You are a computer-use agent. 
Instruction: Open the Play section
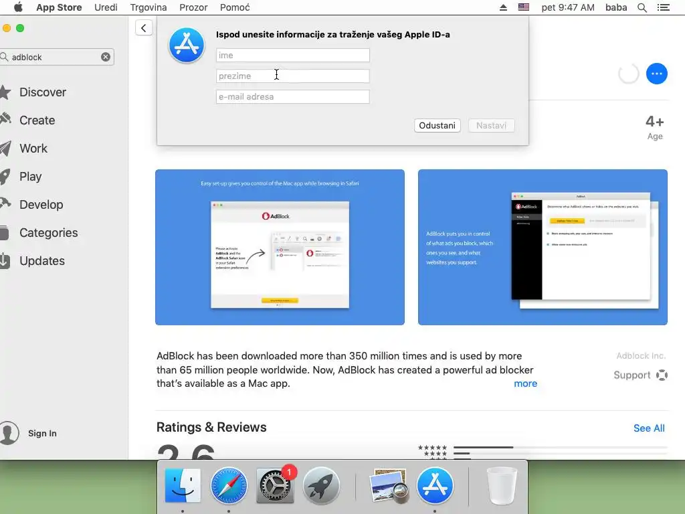click(31, 177)
